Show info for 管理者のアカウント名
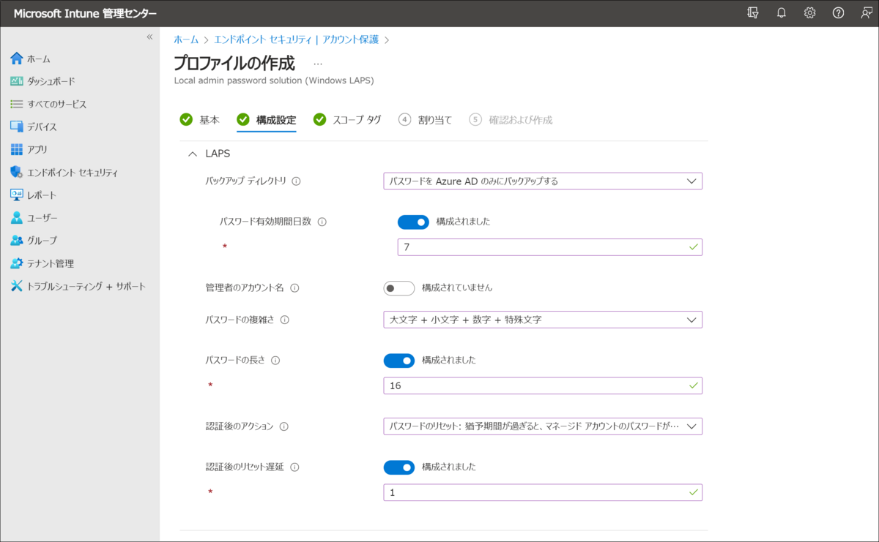 294,288
